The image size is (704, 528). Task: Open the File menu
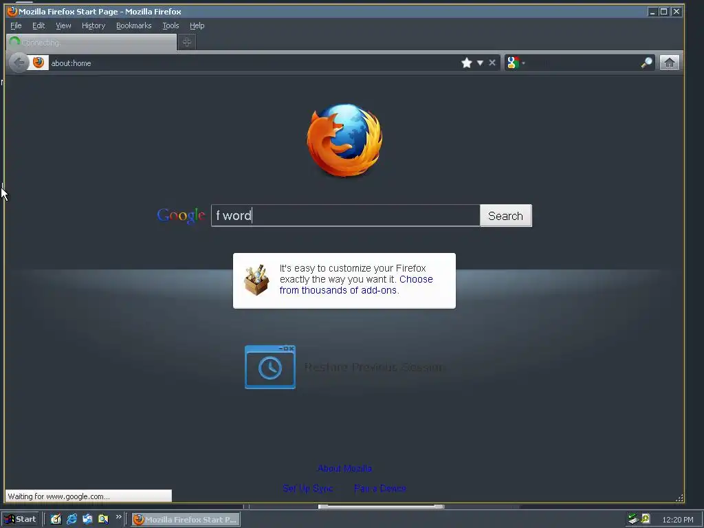(x=16, y=25)
